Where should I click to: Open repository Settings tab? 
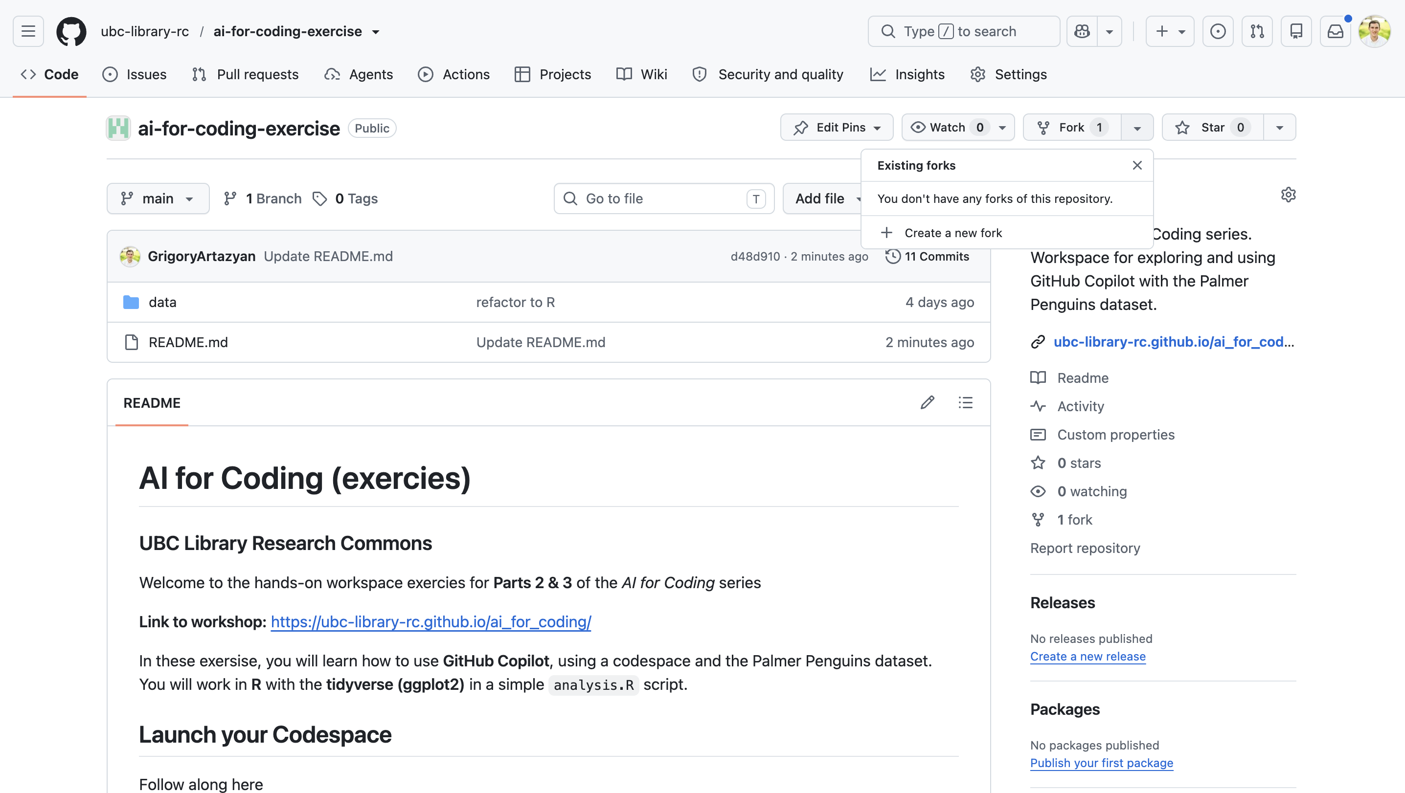[x=1008, y=74]
